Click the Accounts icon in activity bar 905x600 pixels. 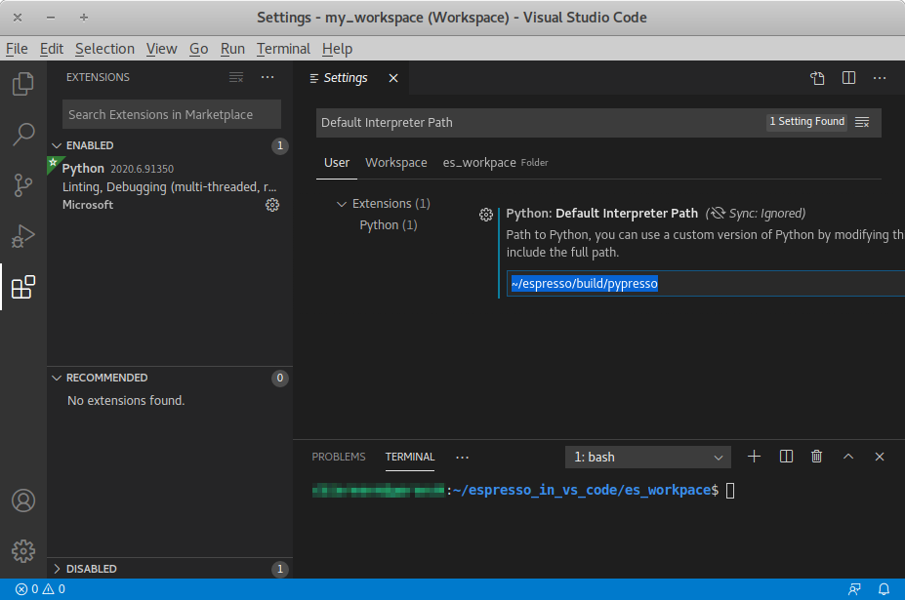click(23, 500)
